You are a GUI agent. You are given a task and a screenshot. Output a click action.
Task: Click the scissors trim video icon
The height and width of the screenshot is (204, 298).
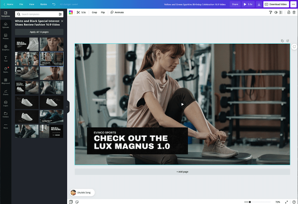click(78, 12)
